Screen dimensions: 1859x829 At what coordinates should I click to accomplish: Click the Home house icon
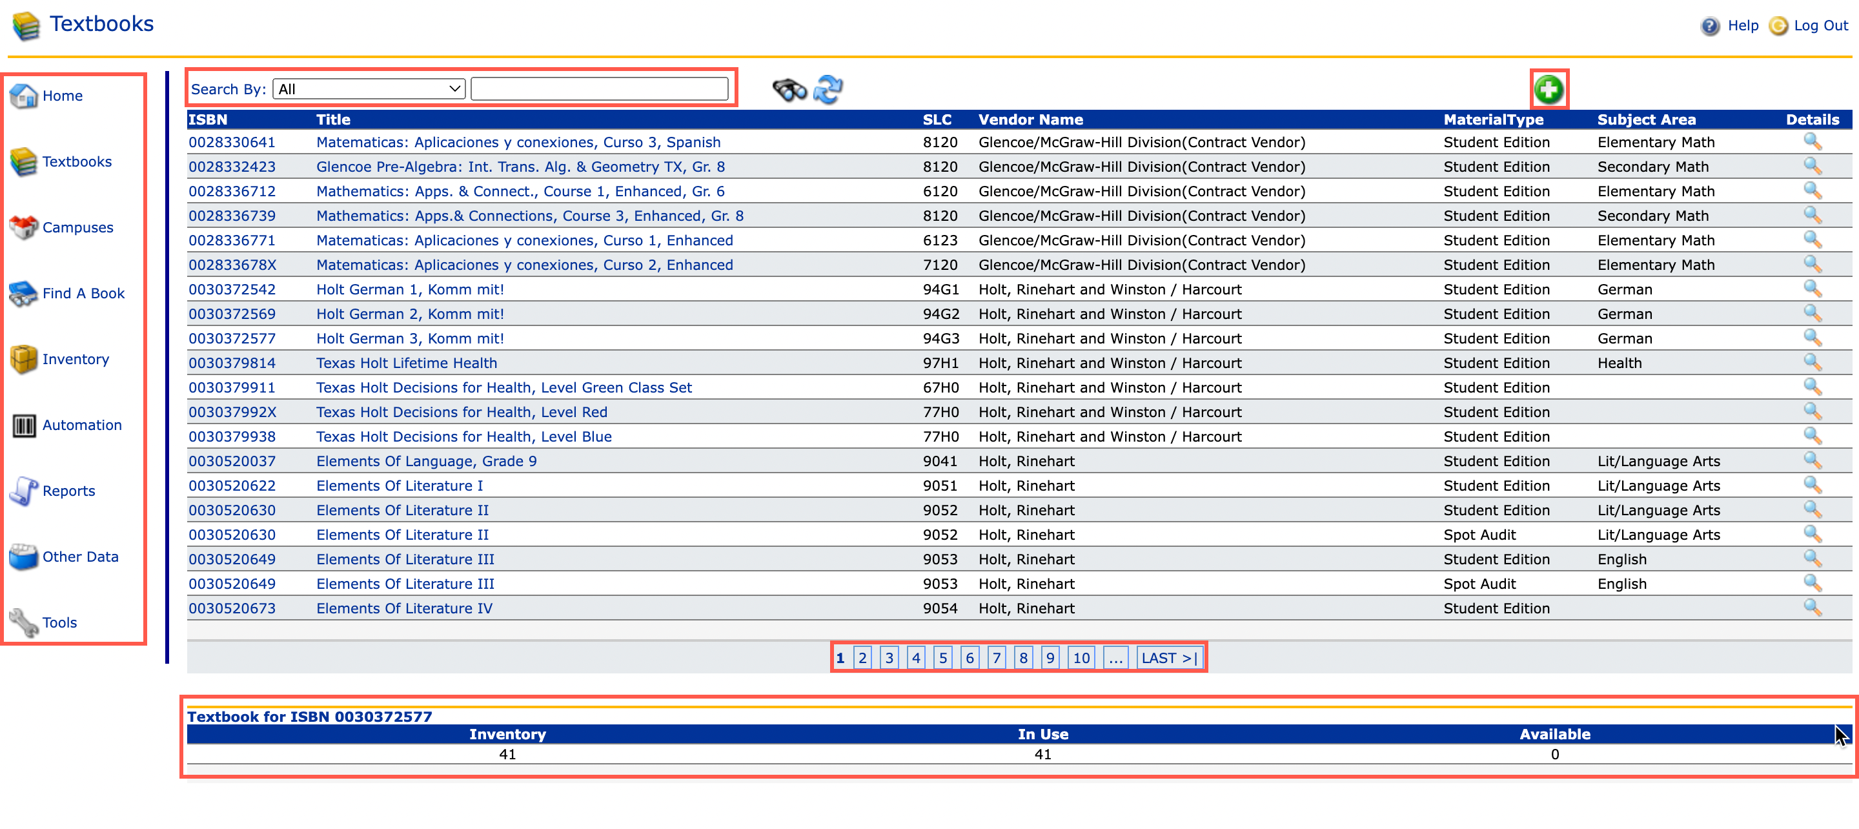[23, 96]
